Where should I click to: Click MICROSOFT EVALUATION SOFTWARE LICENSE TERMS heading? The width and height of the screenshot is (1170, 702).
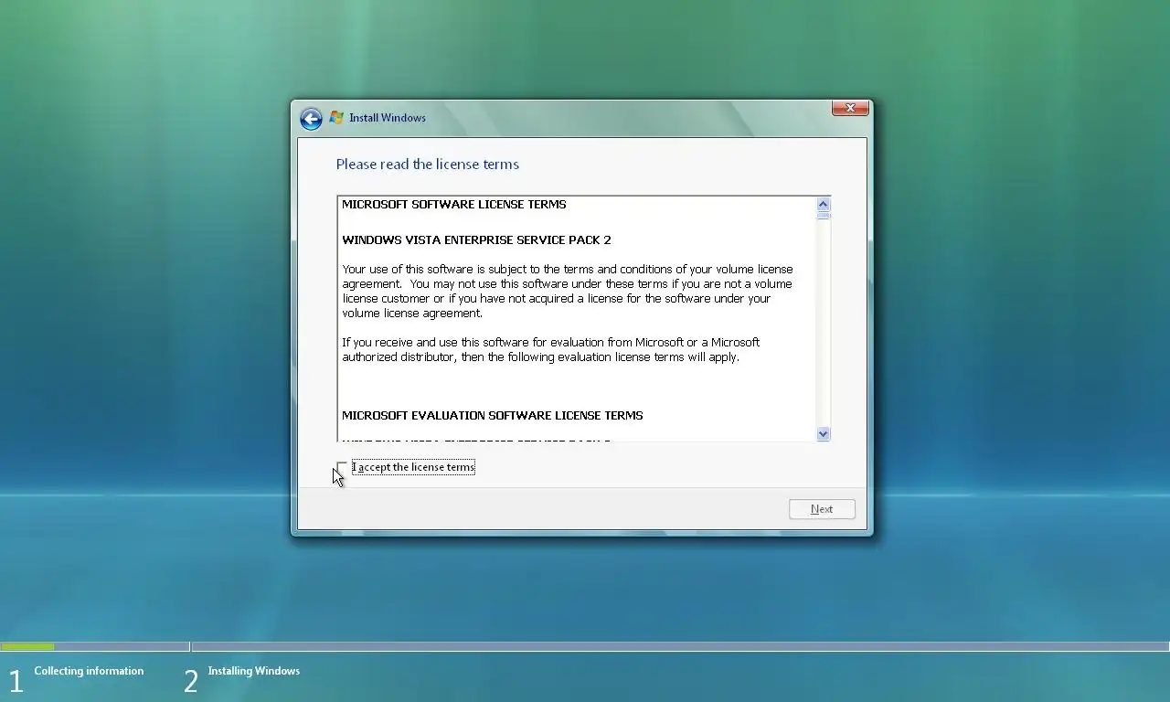click(493, 416)
